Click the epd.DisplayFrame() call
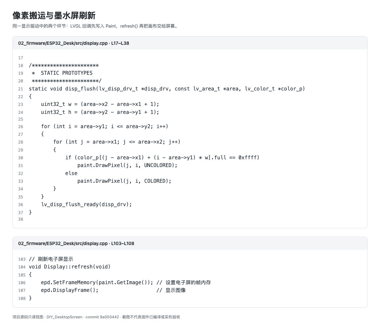380x329 pixels. pos(70,290)
